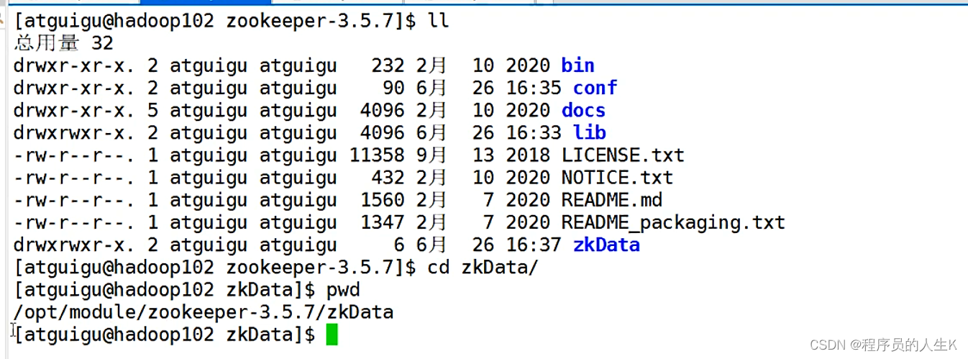Click size 4096 in the docs row

click(x=383, y=110)
